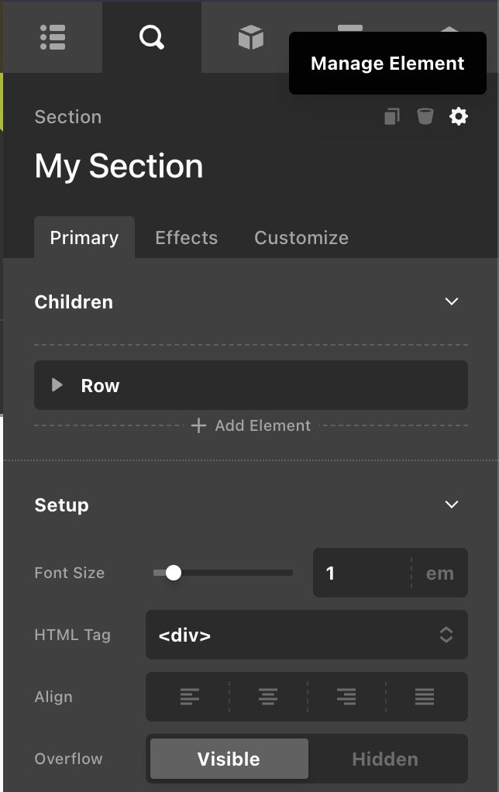Set Overflow to Hidden
The image size is (499, 792).
(385, 759)
